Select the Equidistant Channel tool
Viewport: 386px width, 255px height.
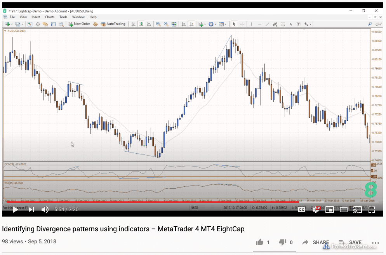(x=275, y=24)
